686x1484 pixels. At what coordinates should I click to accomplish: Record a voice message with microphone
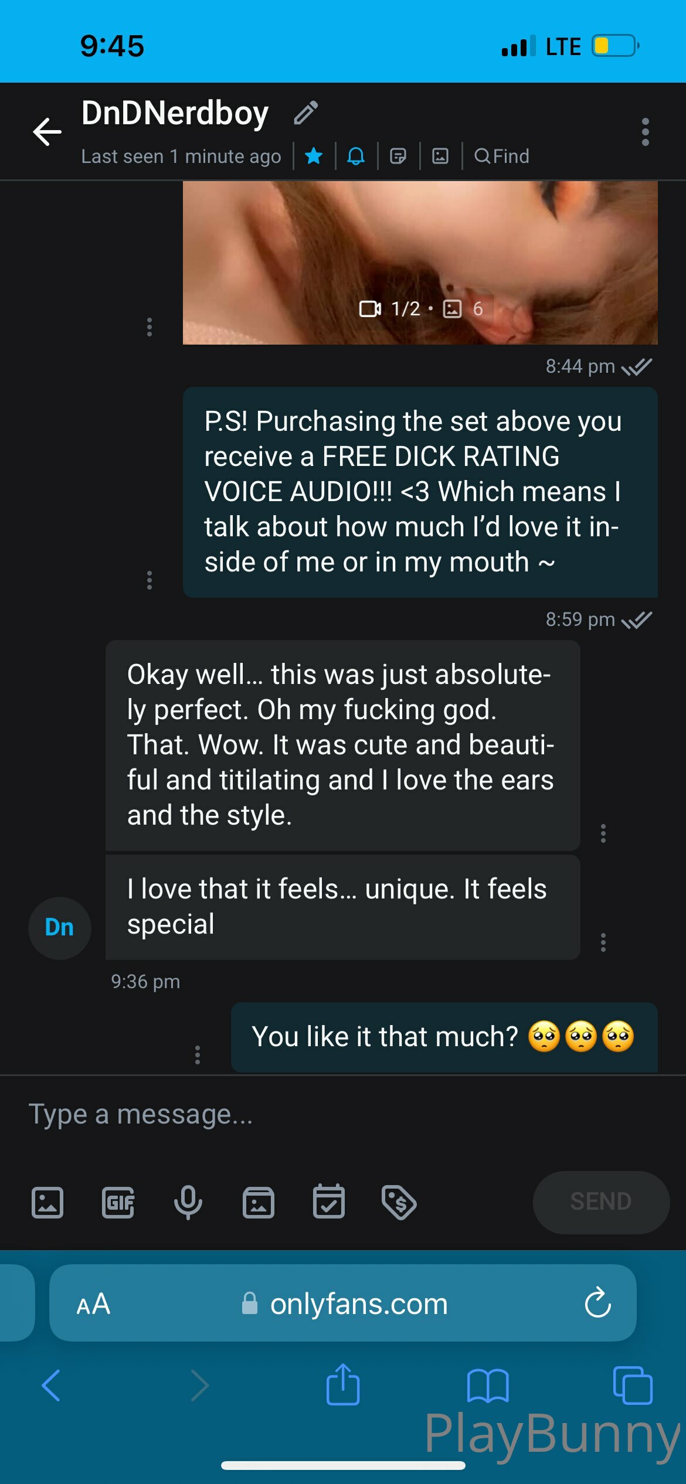[x=188, y=1203]
